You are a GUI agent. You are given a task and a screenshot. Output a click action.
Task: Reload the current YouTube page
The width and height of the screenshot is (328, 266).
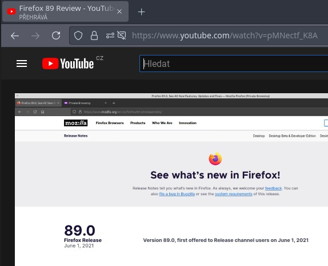[56, 35]
